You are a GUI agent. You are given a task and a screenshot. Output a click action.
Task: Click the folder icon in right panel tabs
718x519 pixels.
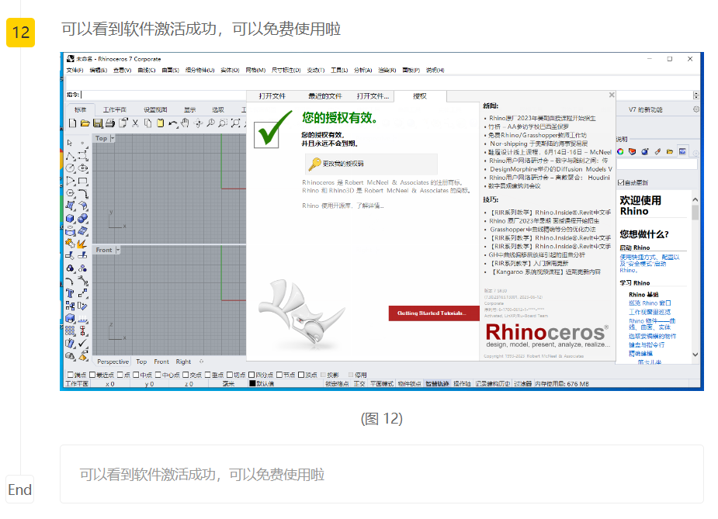click(670, 151)
